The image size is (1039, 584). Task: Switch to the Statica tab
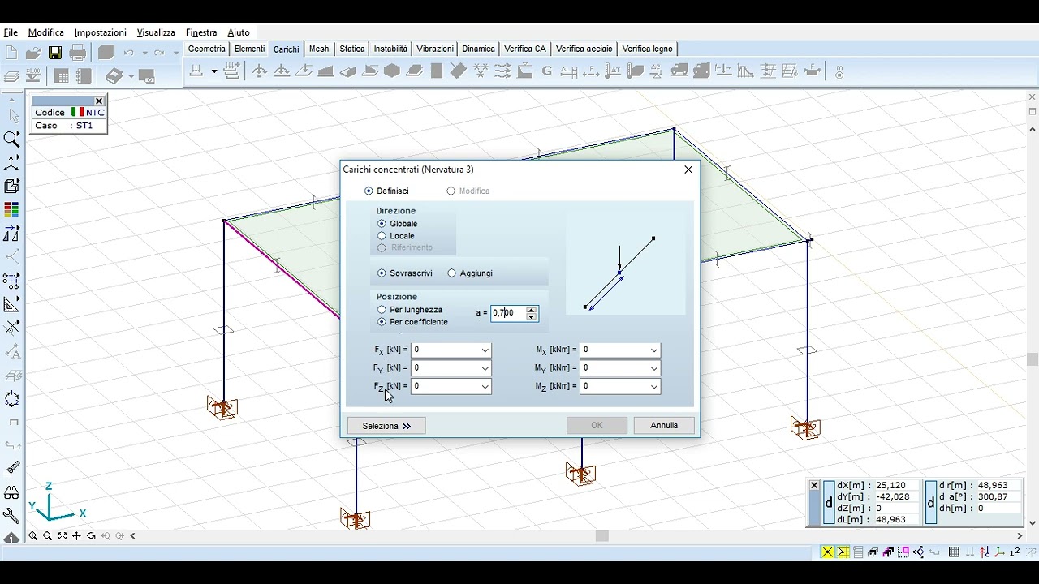point(352,49)
